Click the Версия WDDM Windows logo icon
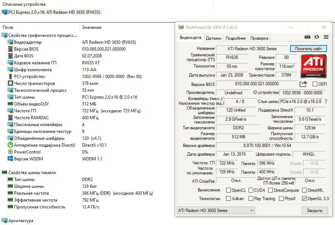The width and height of the screenshot is (335, 225). tap(10, 159)
